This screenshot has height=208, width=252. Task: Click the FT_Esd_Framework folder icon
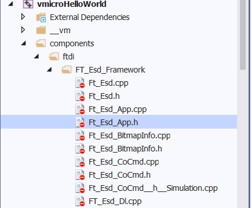pyautogui.click(x=66, y=70)
